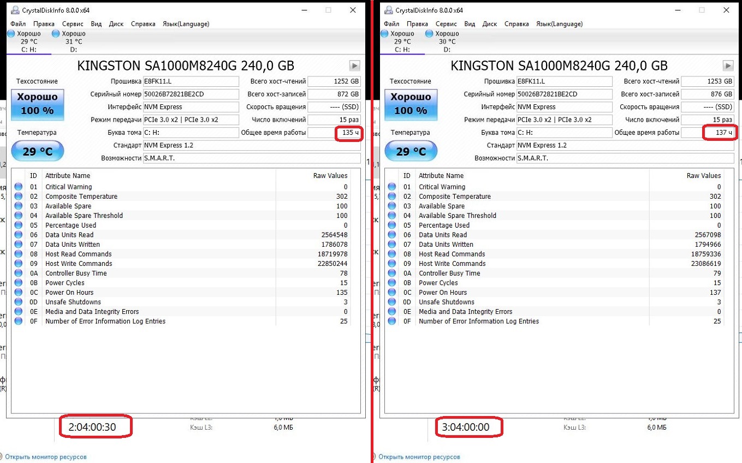Click Available Spare status orb in left window

[x=19, y=206]
